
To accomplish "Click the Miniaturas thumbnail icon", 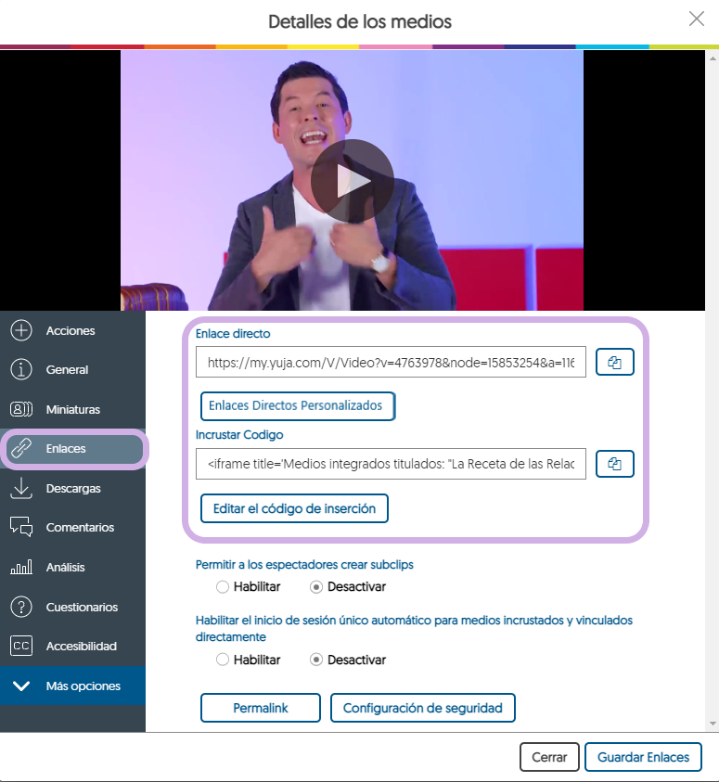I will pyautogui.click(x=21, y=409).
